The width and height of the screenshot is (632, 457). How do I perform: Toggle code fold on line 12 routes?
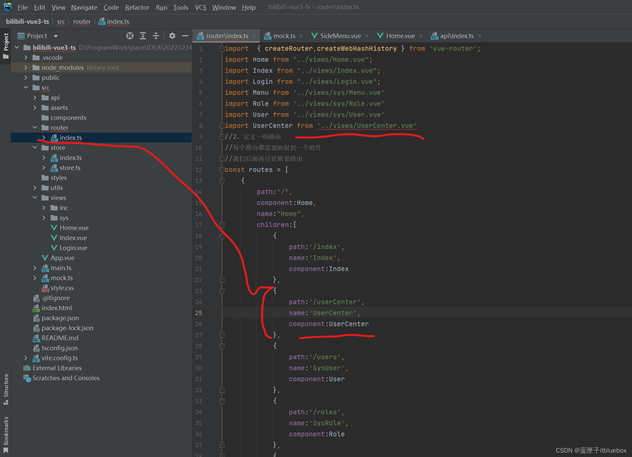(222, 170)
